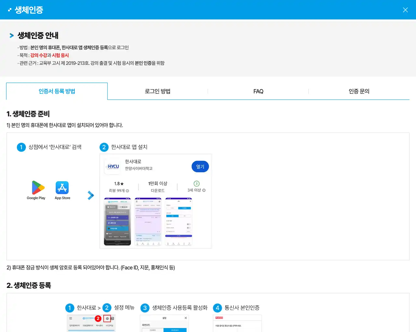Click the first app preview screenshot
Viewport: 416px width, 332px height.
pos(117,222)
